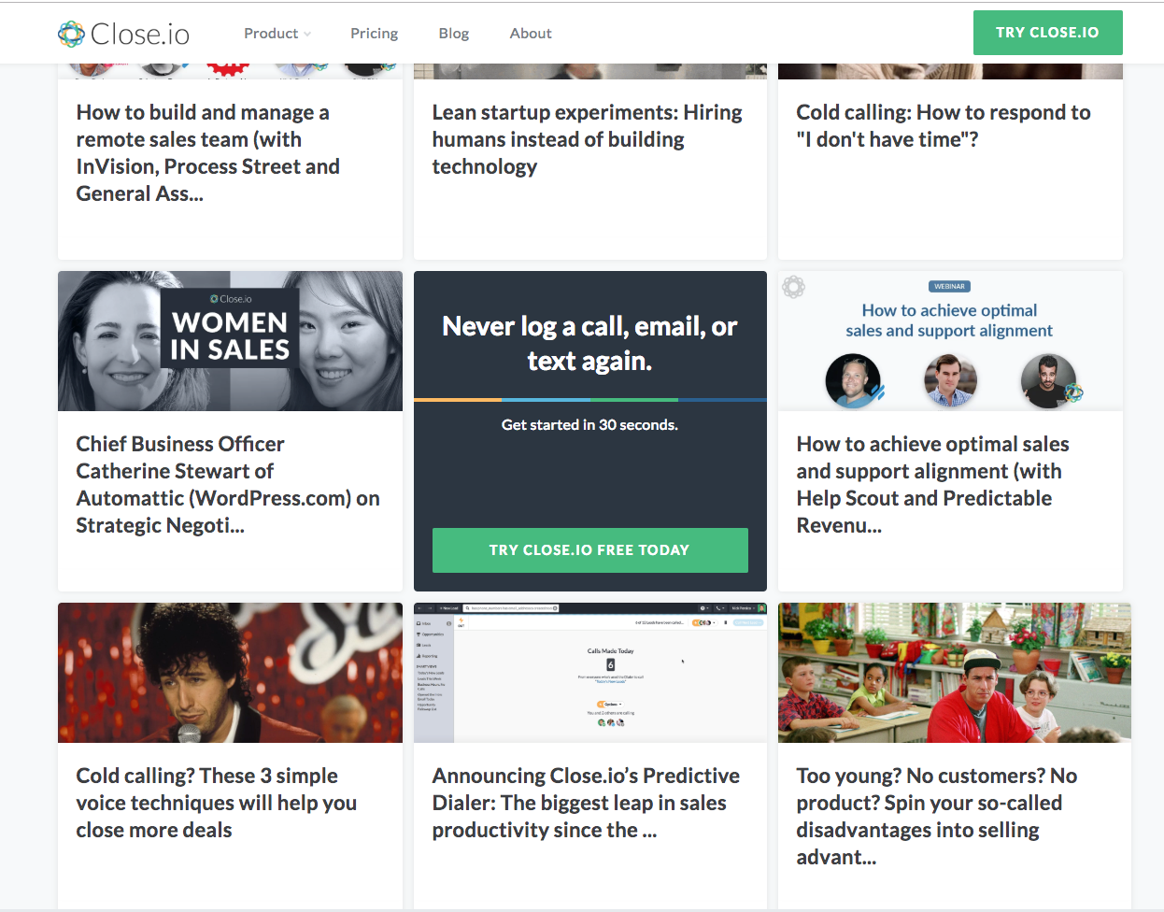This screenshot has width=1164, height=912.
Task: Click the left webinar speaker avatar
Action: point(853,381)
